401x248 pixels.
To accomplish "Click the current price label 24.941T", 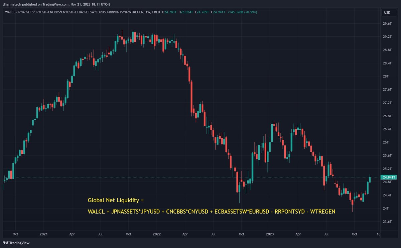I will [x=389, y=177].
